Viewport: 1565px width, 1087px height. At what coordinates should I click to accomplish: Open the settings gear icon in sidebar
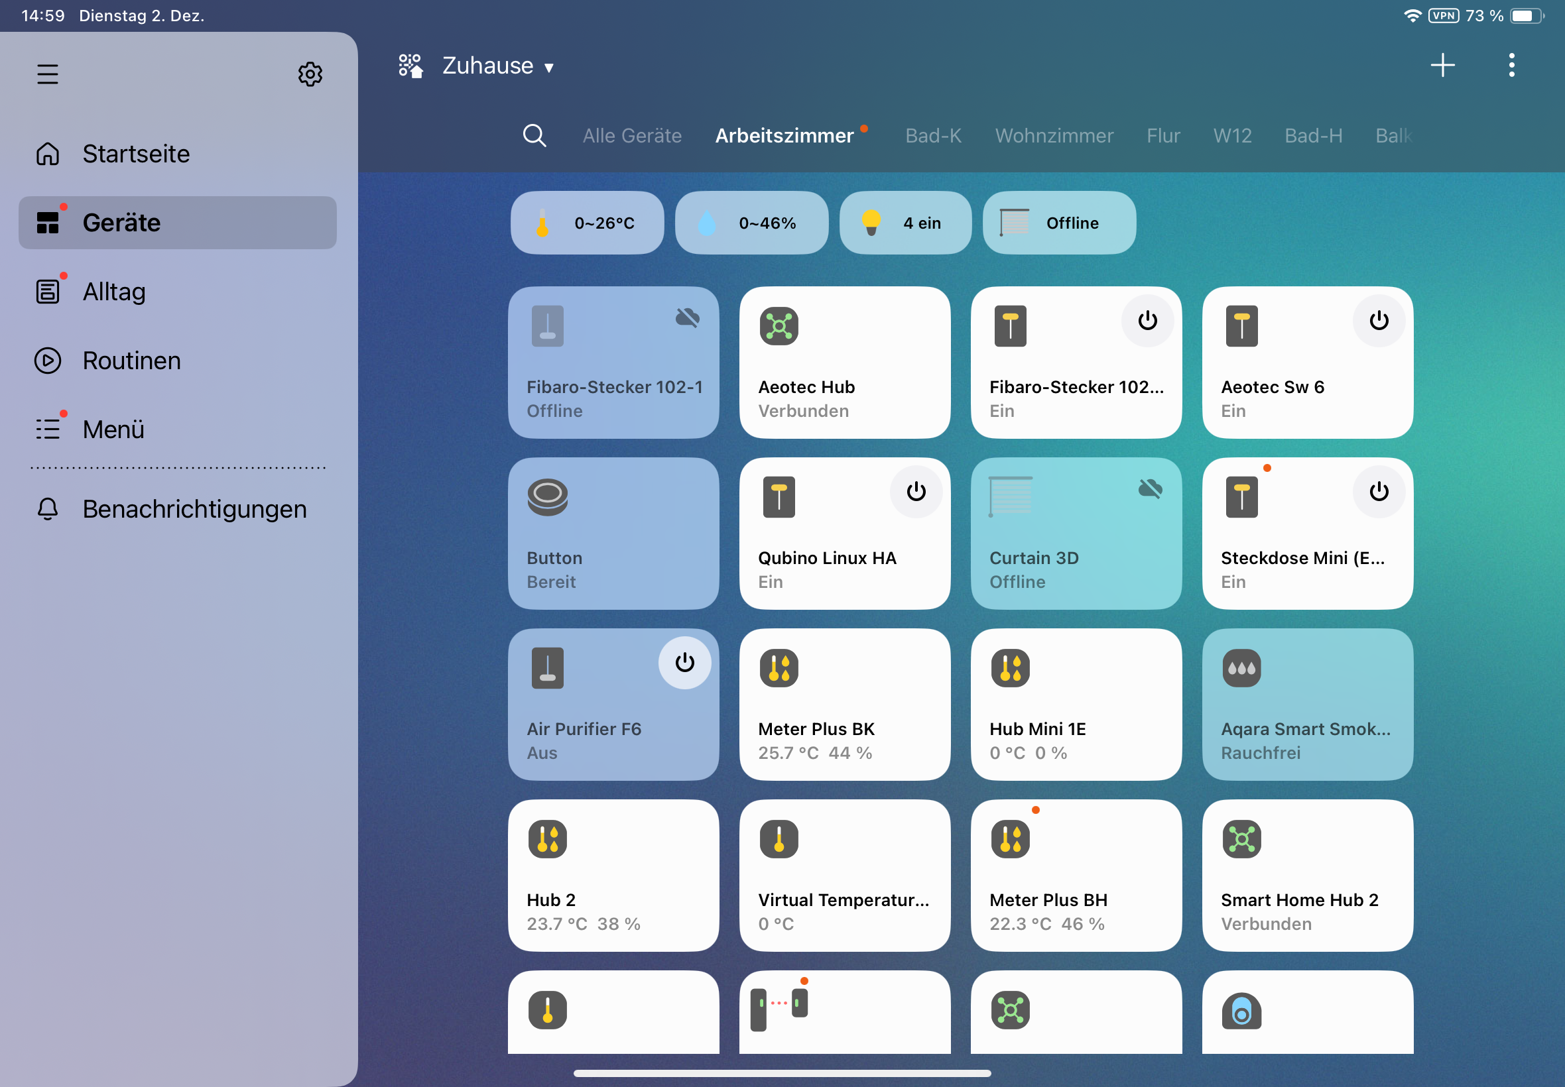click(x=310, y=74)
